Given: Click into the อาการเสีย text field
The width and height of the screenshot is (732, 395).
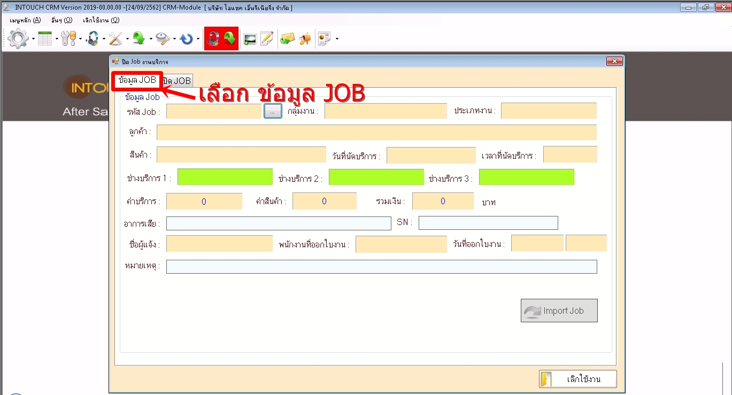Looking at the screenshot, I should (279, 223).
